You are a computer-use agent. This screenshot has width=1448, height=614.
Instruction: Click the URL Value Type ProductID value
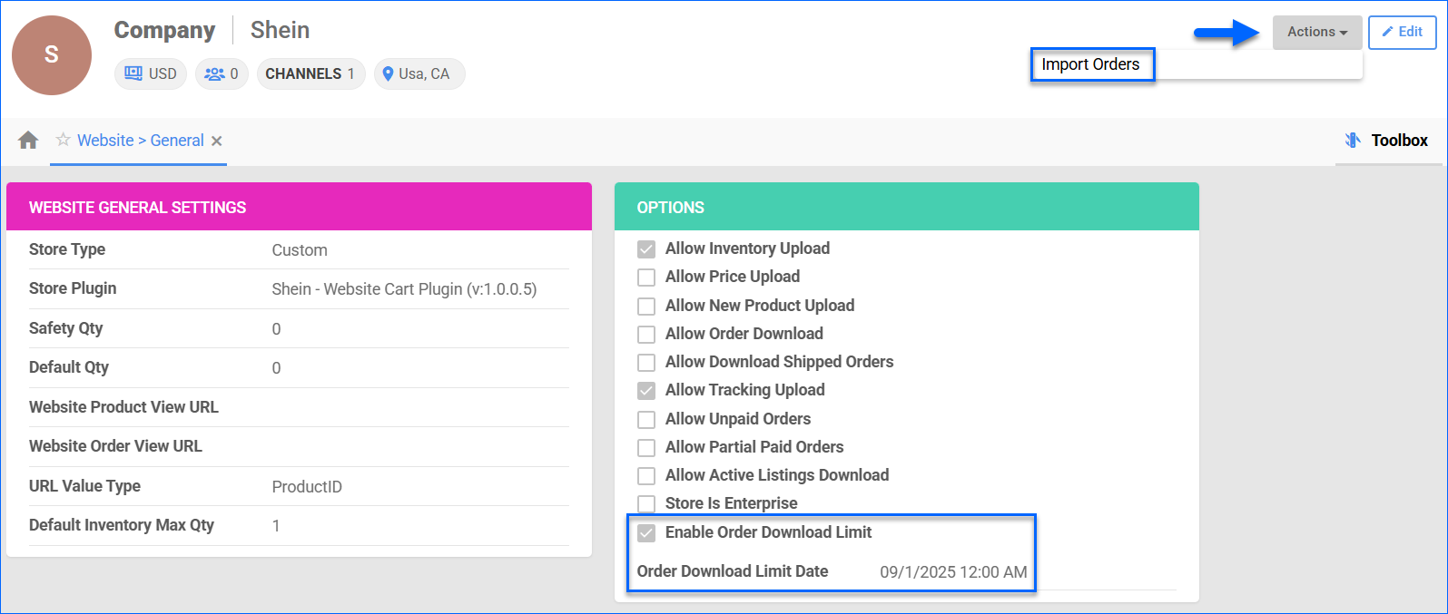307,487
